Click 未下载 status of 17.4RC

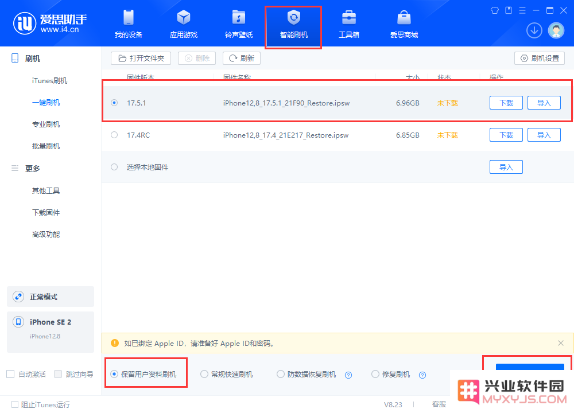point(447,135)
